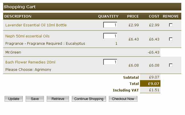Viewport: 185px width, 115px height.
Task: Check the remove box for Neph 50ml oils
Action: (x=171, y=39)
